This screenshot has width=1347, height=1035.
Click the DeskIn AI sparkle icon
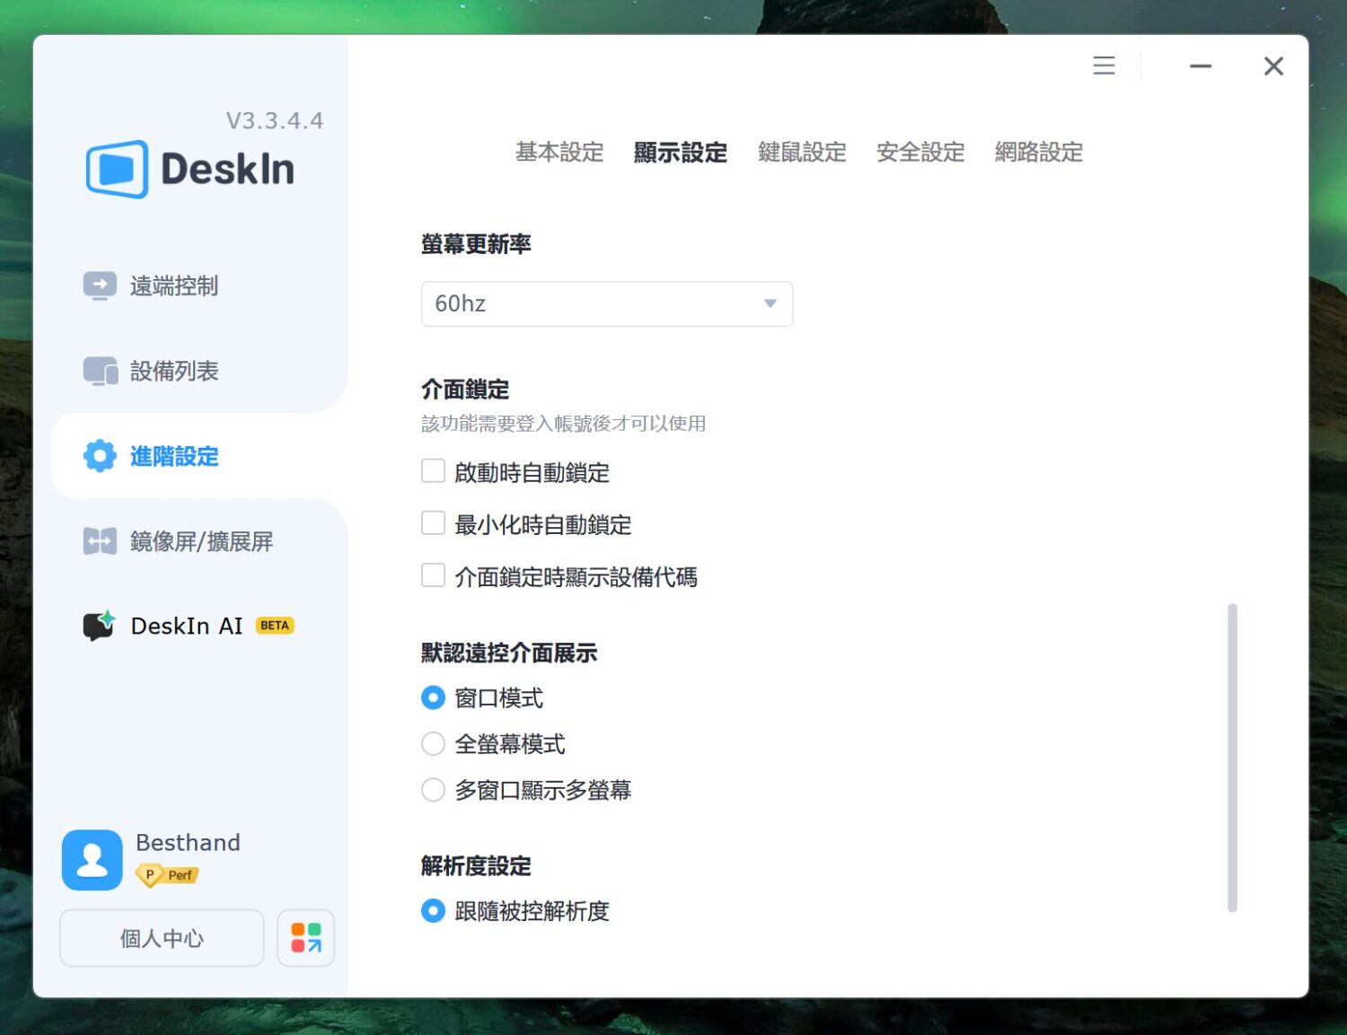click(x=99, y=626)
